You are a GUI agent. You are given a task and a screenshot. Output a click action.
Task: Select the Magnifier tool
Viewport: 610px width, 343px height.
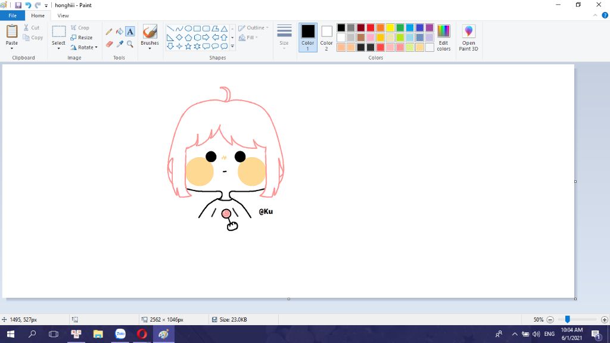click(x=130, y=44)
